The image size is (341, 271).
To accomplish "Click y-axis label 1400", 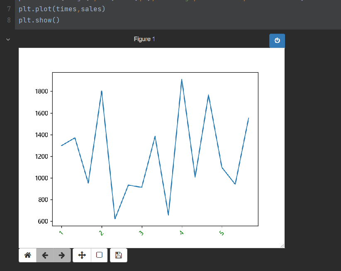I will [41, 135].
